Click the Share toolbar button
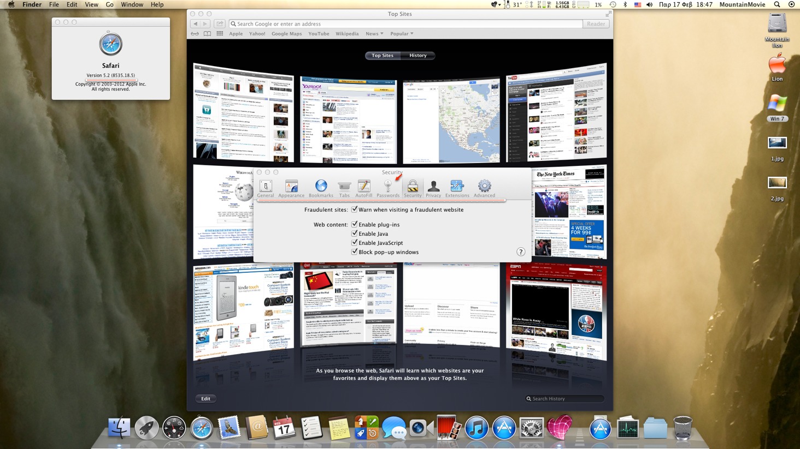This screenshot has height=449, width=800. [220, 24]
